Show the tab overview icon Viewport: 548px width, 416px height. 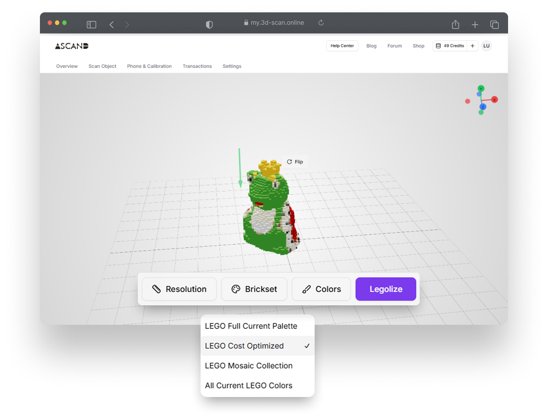pyautogui.click(x=494, y=24)
